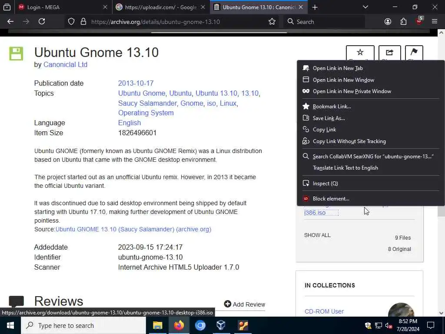This screenshot has height=334, width=445.
Task: Click the i386.iso download link
Action: point(315,213)
